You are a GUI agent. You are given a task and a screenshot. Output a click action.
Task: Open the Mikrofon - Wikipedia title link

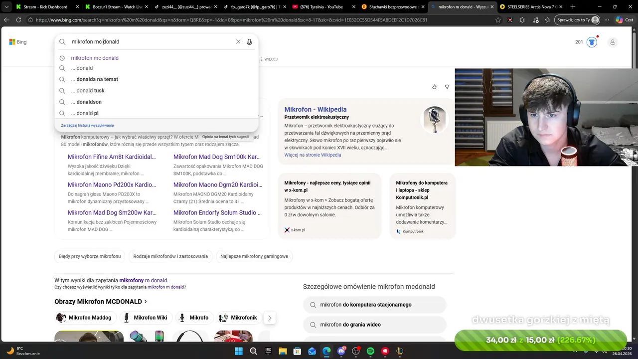(x=316, y=110)
